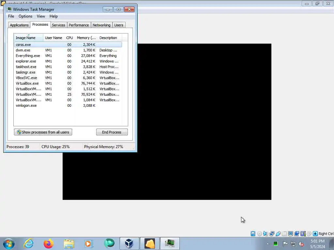Screen dimensions: 334x250
Task: Click the optical disk indicator in VirtualBox status bar
Action: (259, 234)
